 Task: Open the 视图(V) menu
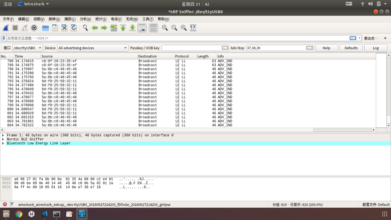pyautogui.click(x=39, y=19)
